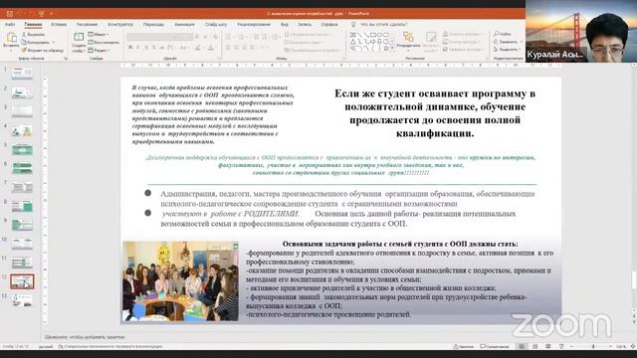Click the group photo on the slide

(x=181, y=281)
